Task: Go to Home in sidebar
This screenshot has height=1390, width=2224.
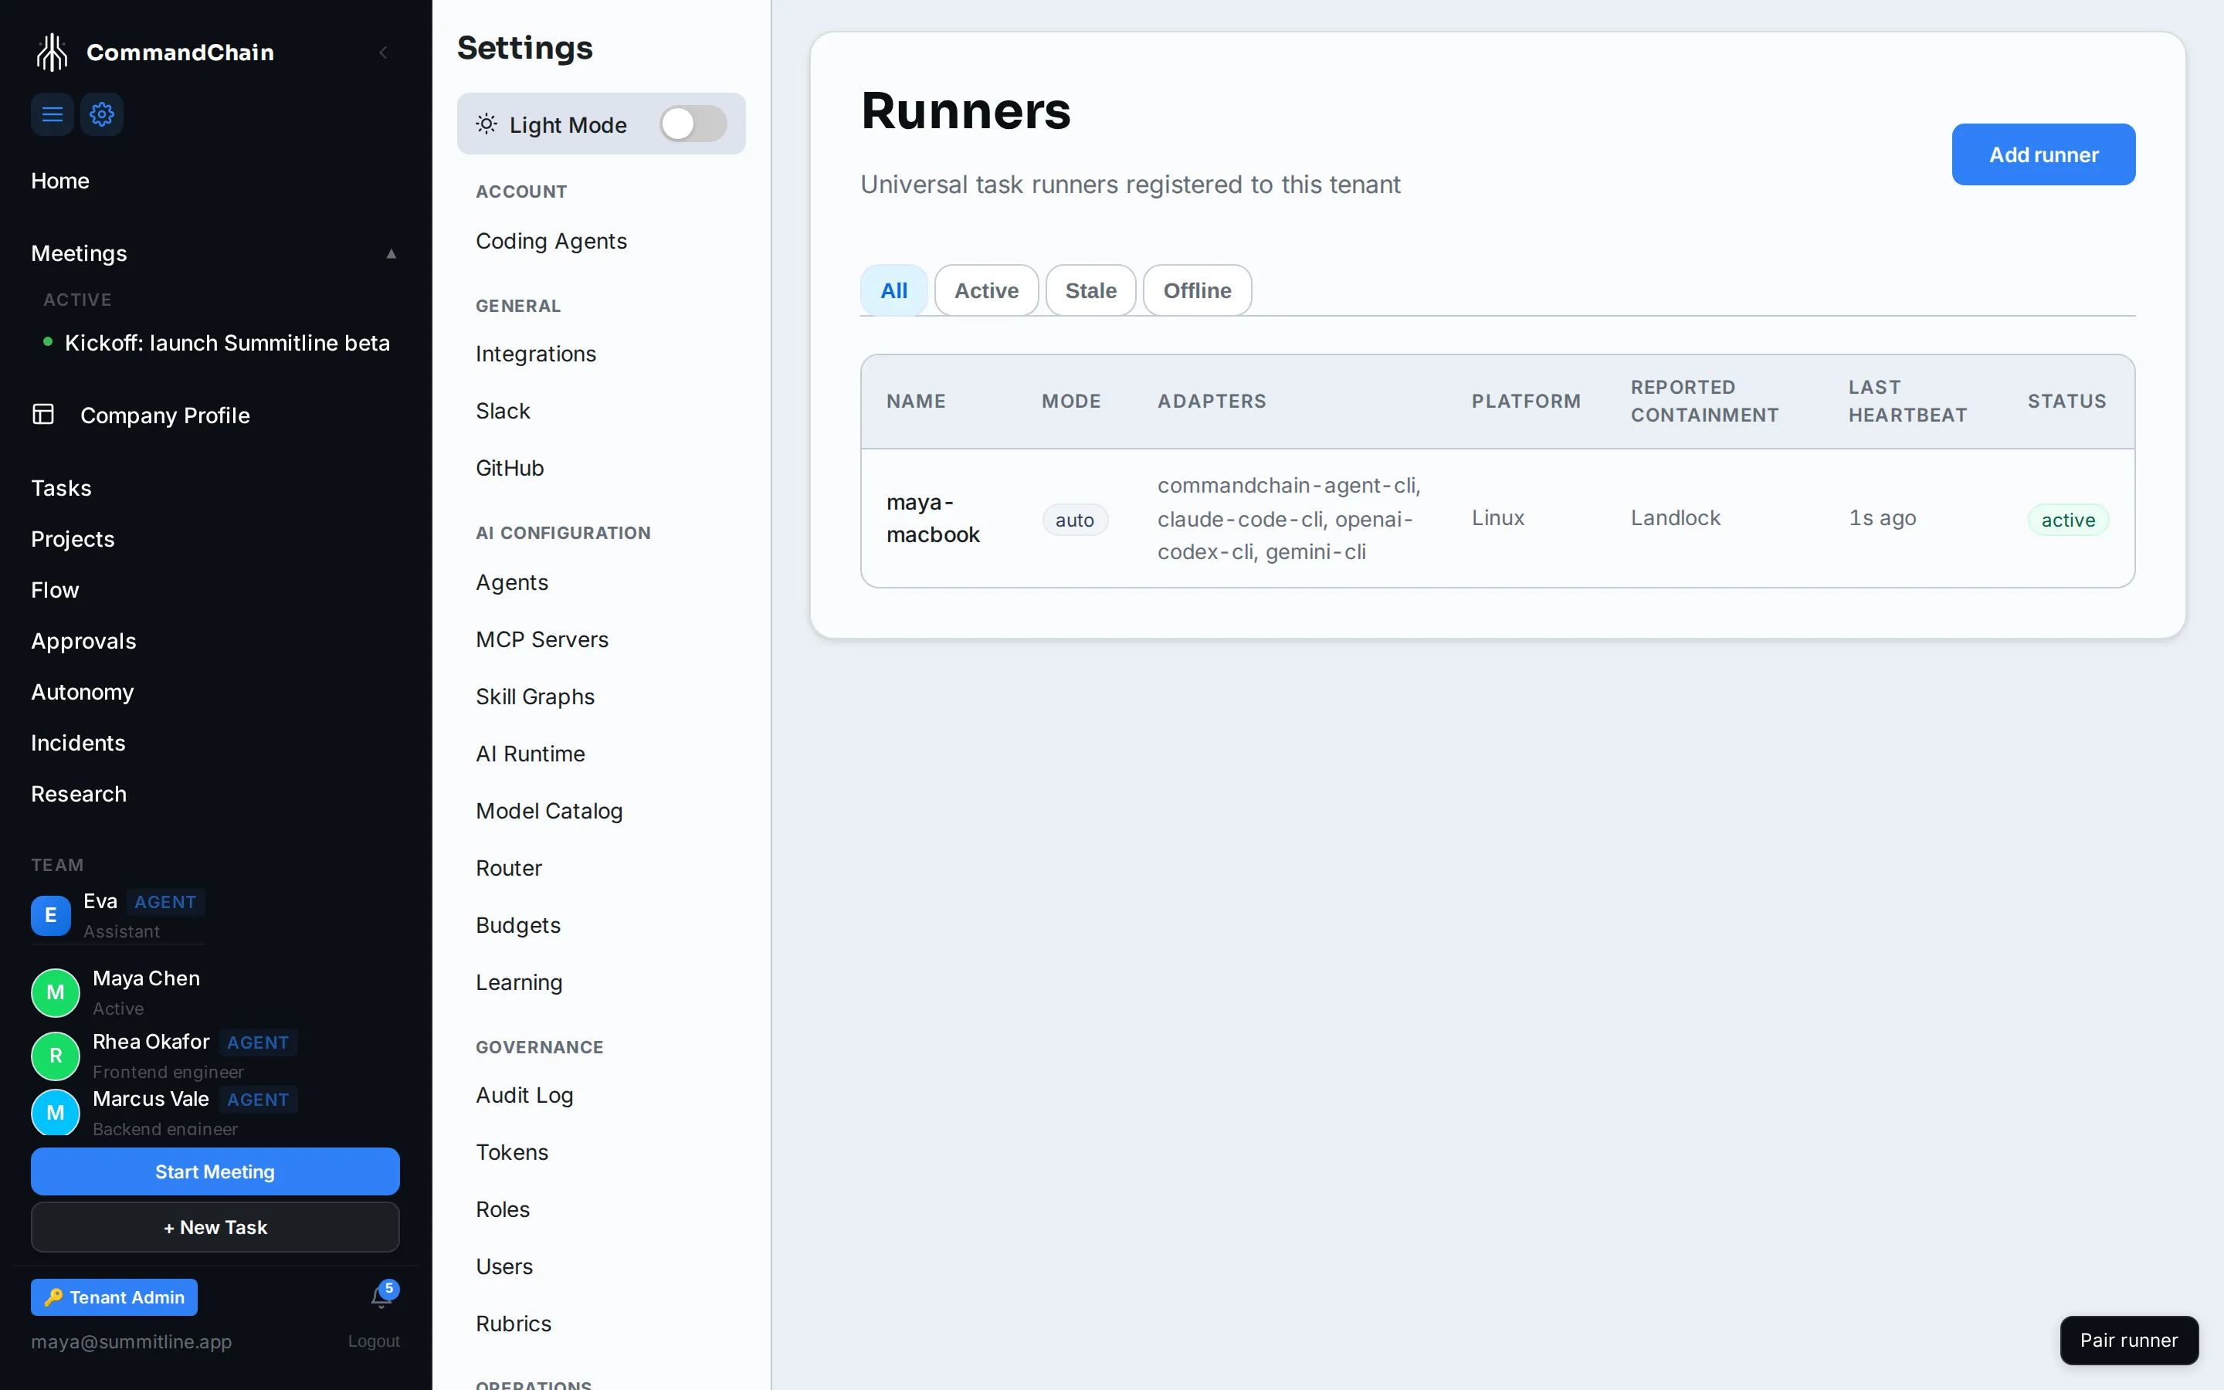Action: click(59, 180)
